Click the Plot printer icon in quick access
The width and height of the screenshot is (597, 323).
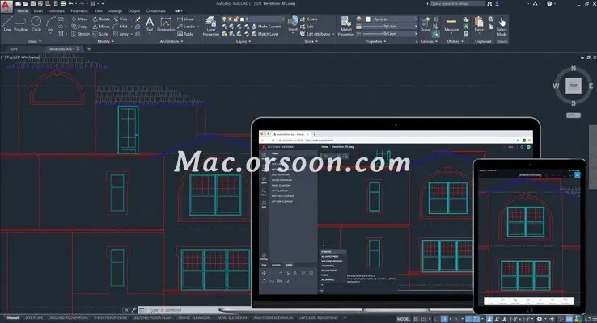63,3
